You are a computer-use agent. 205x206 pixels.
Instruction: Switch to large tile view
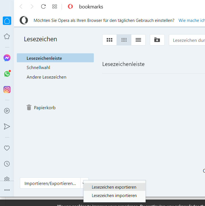110,40
